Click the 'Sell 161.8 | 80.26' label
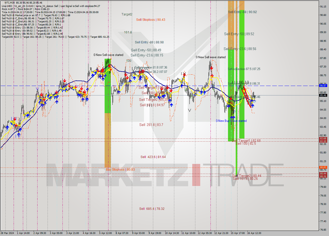The width and height of the screenshot is (329, 236). (x=245, y=179)
